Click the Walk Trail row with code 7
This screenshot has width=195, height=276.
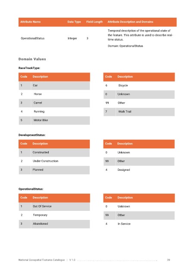tap(139, 112)
